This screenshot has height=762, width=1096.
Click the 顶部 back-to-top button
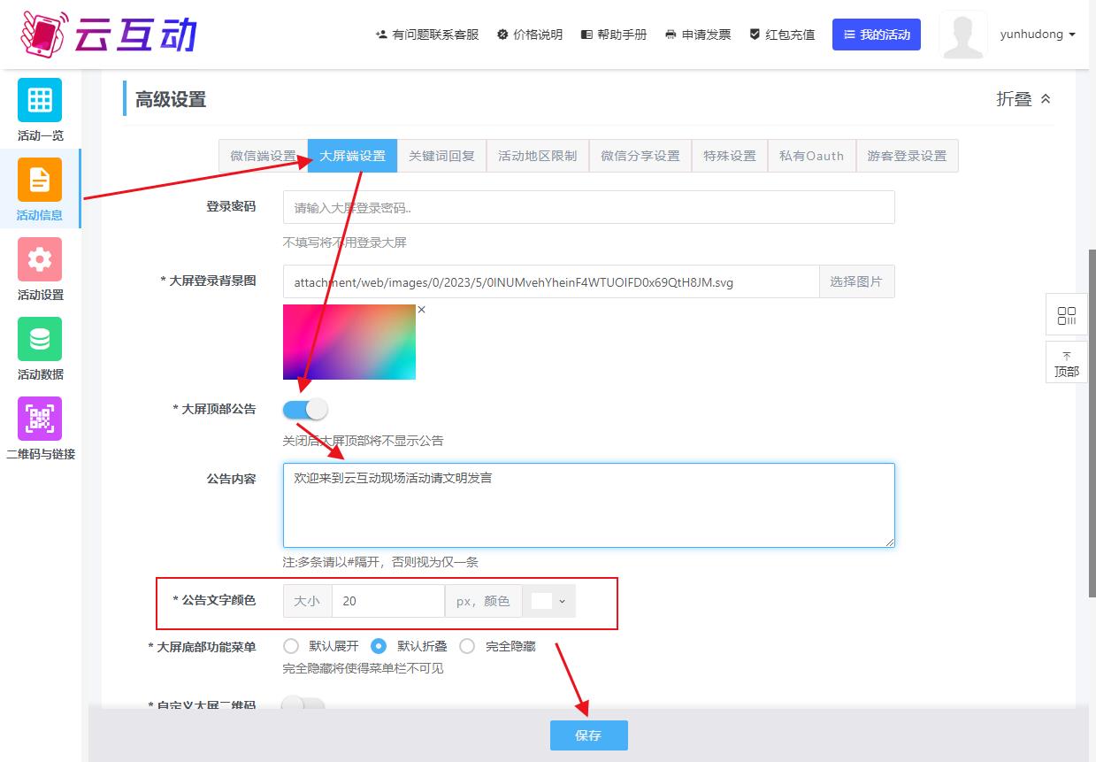pos(1066,363)
